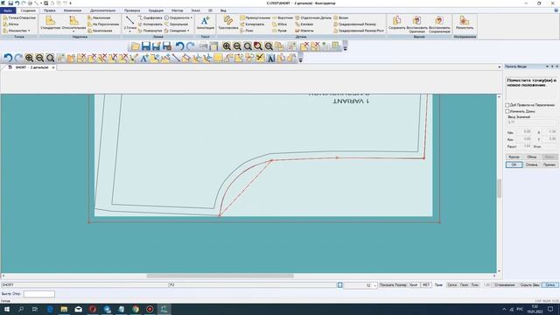The image size is (560, 315).
Task: Toggle the МЕТ units button
Action: coord(426,285)
